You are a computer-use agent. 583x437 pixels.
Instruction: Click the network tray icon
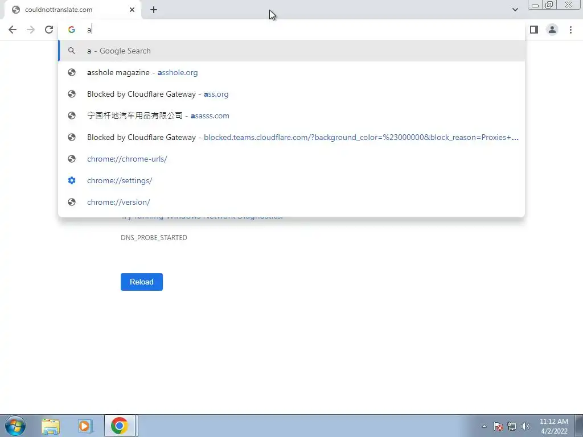[512, 426]
